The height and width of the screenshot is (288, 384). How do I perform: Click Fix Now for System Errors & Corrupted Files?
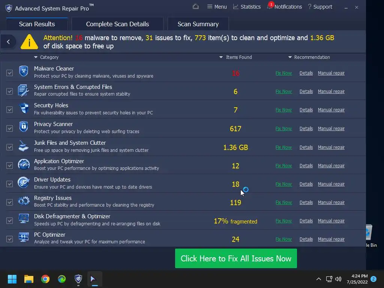[x=283, y=91]
